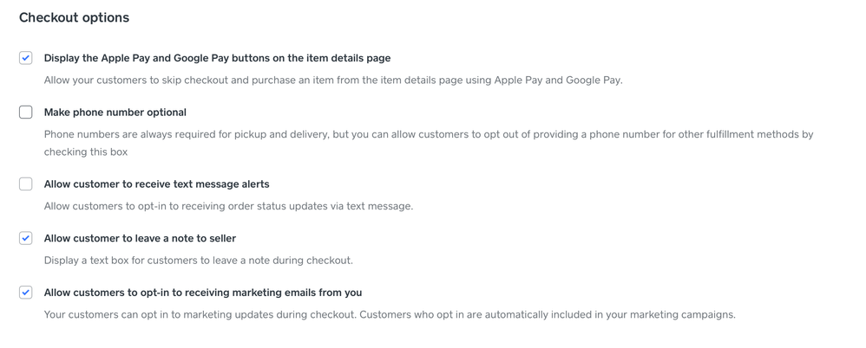Uncheck the Apple Pay and Google Pay checkbox
This screenshot has width=866, height=348.
[x=26, y=58]
